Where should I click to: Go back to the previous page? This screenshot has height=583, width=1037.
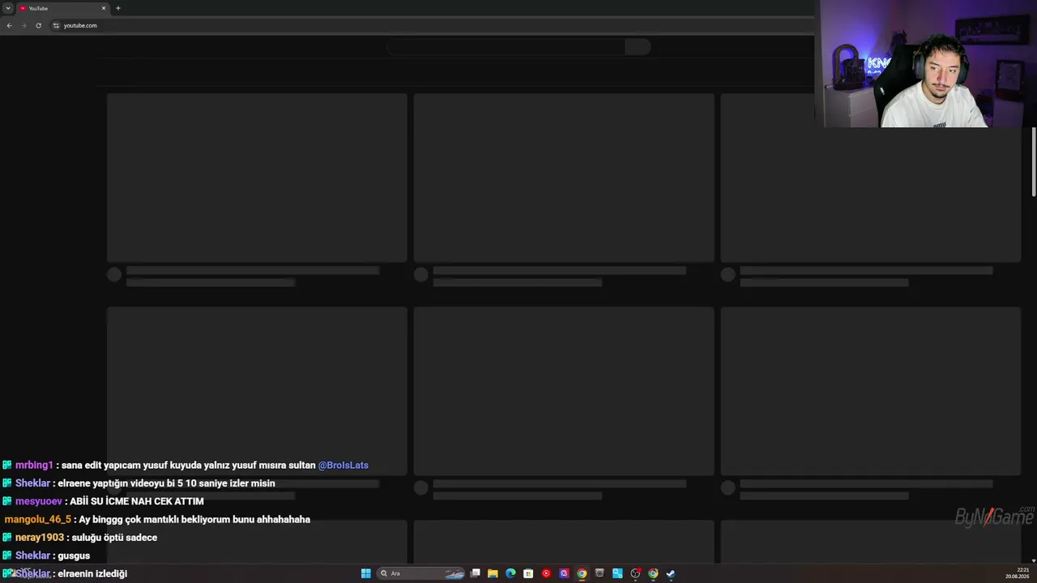[x=9, y=25]
